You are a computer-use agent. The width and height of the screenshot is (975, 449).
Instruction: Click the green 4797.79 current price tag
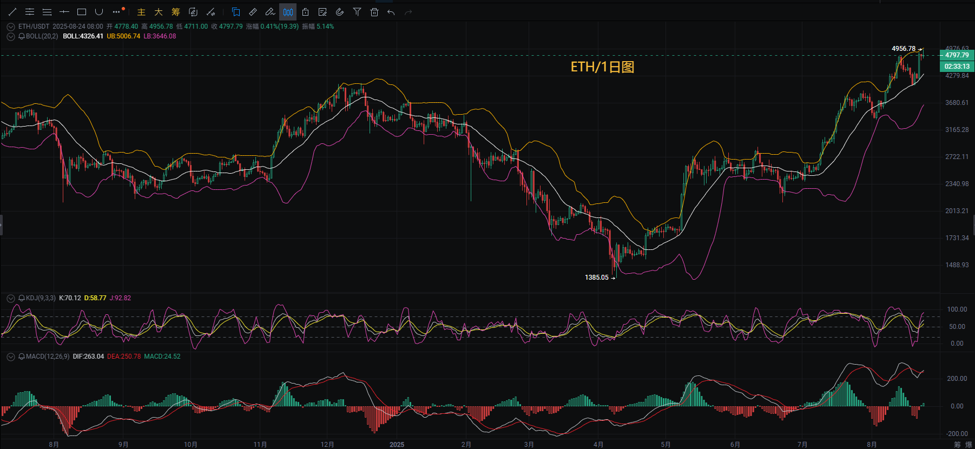click(957, 55)
